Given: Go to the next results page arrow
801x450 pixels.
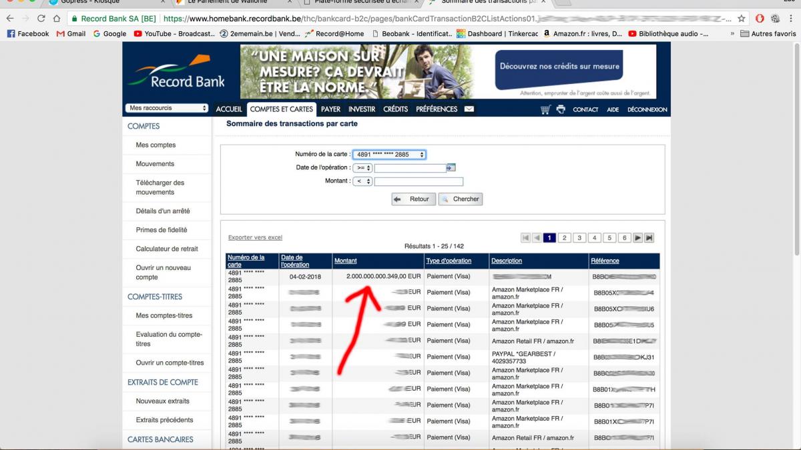Looking at the screenshot, I should 638,237.
